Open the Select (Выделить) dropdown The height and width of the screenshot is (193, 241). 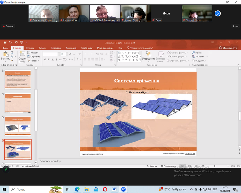coord(201,61)
